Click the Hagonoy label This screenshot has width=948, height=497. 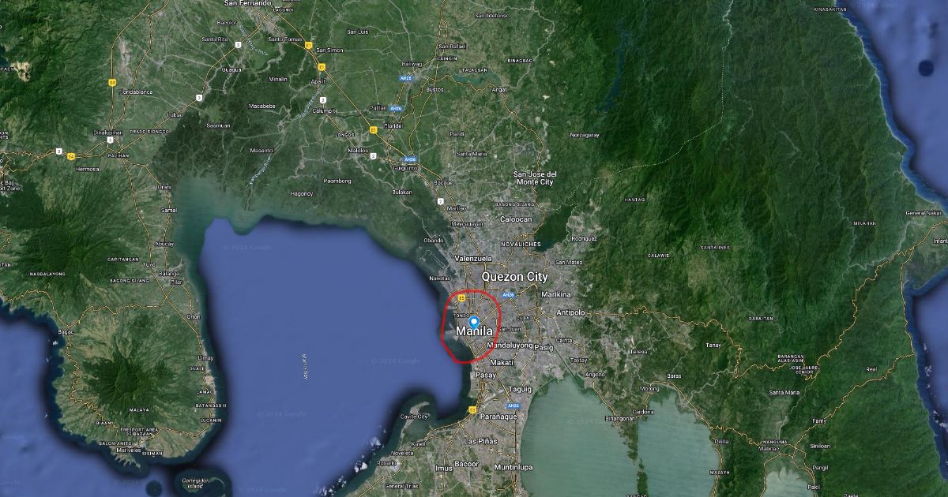pyautogui.click(x=302, y=193)
